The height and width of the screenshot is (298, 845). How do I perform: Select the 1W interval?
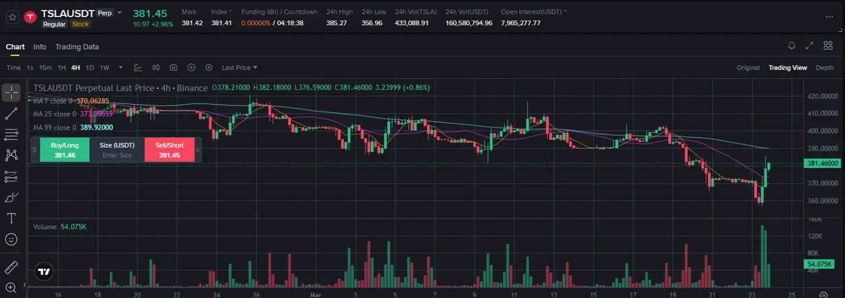105,68
